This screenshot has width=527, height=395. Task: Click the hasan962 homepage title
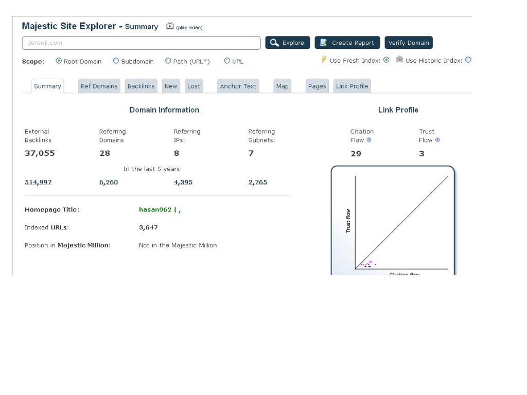(x=160, y=210)
